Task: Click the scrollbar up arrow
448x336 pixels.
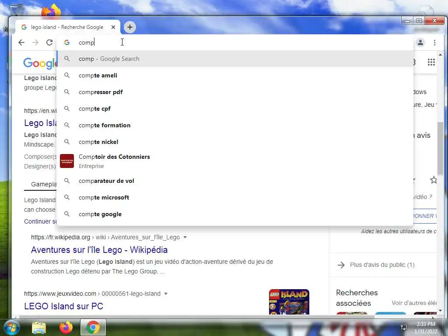Action: pos(440,54)
